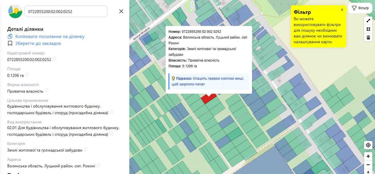Zoom in the map with plus button
This screenshot has height=174, width=375.
point(368,156)
